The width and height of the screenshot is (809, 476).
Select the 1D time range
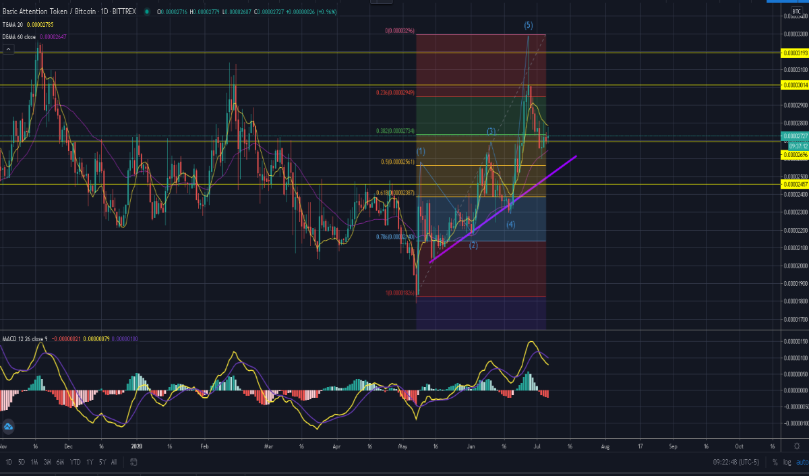click(9, 462)
